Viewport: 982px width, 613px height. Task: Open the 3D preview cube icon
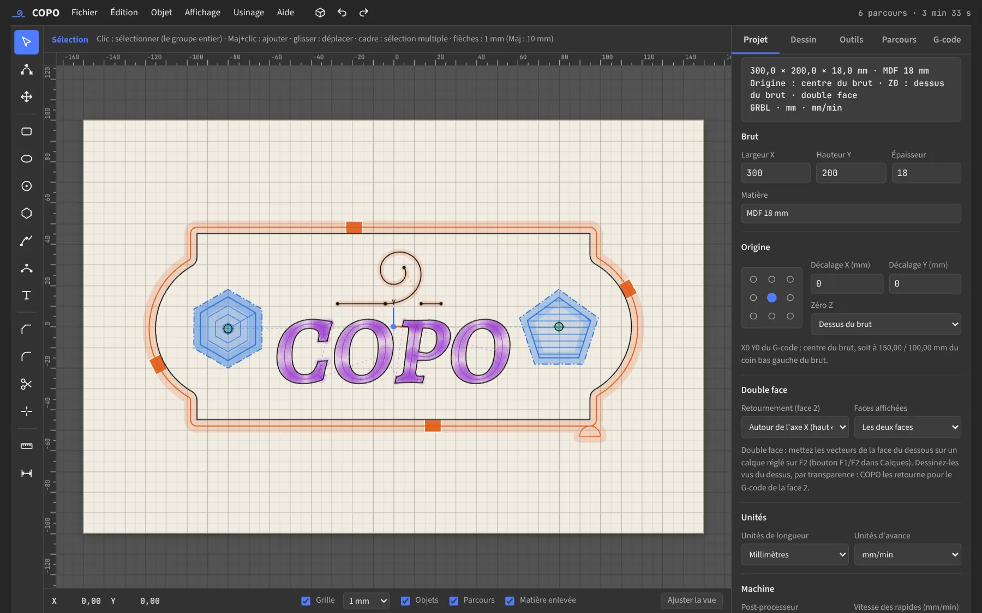(x=320, y=13)
